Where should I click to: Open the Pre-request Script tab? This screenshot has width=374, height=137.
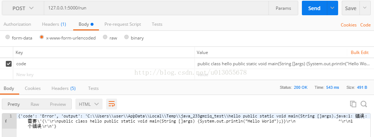click(x=122, y=24)
